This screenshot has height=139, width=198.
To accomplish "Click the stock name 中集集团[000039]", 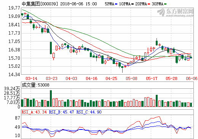I will tap(40, 4).
